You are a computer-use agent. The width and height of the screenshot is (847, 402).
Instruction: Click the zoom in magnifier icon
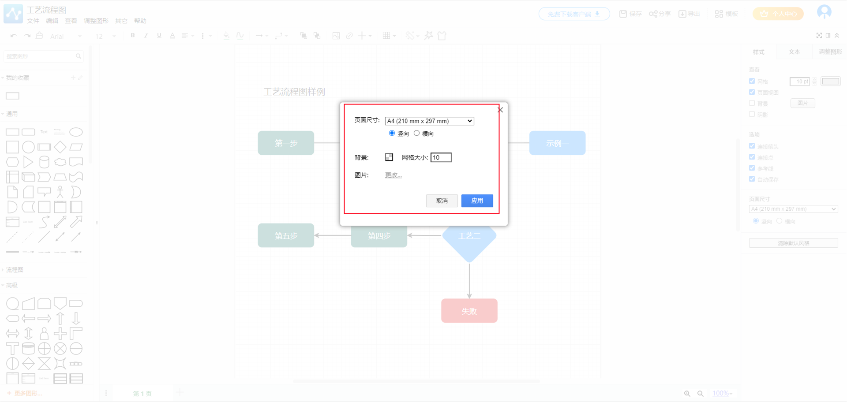point(687,394)
